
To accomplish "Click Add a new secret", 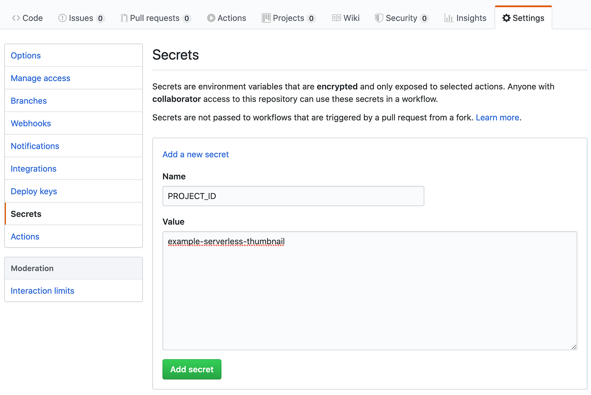I will (195, 154).
